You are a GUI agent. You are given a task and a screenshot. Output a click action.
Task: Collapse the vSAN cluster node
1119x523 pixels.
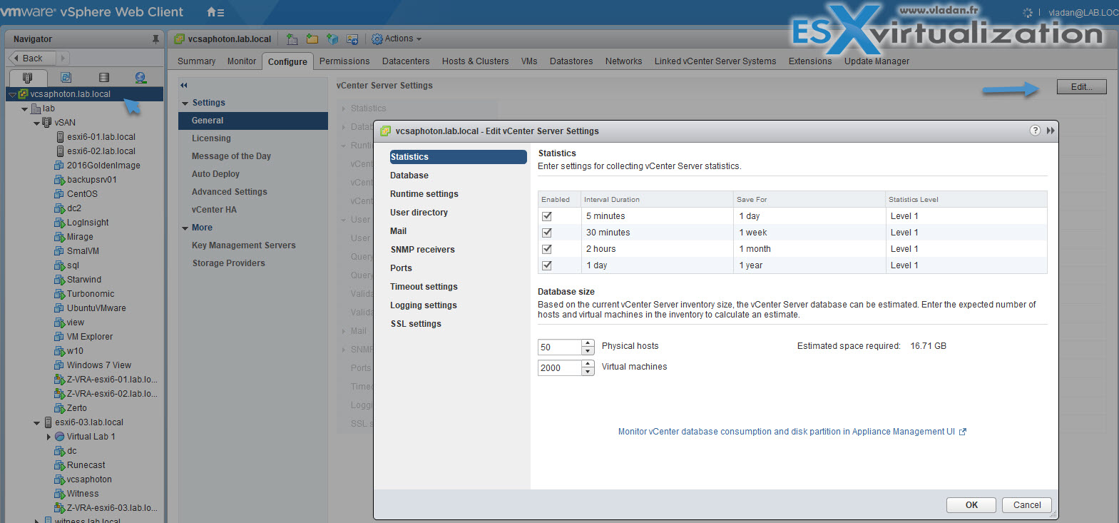36,123
